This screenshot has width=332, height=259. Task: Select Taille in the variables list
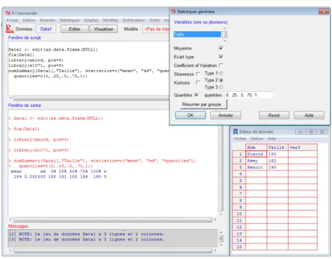[x=197, y=34]
